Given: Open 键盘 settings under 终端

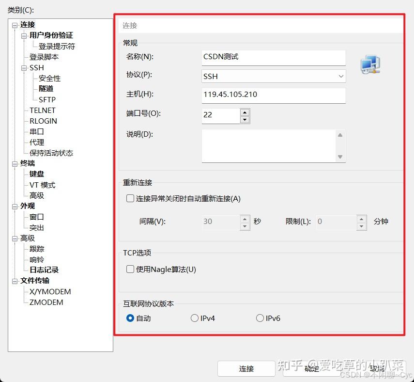Looking at the screenshot, I should pyautogui.click(x=37, y=174).
